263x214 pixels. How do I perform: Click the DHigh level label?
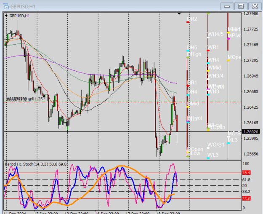point(194,54)
